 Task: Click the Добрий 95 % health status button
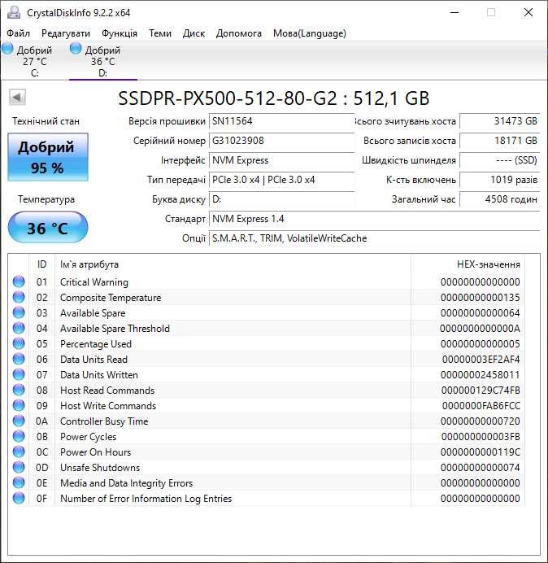48,157
